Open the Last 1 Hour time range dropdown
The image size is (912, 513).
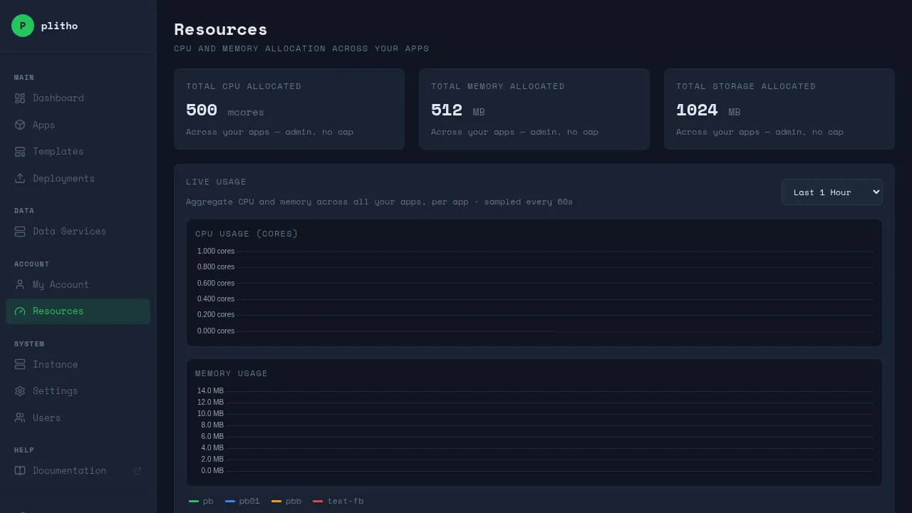(832, 192)
